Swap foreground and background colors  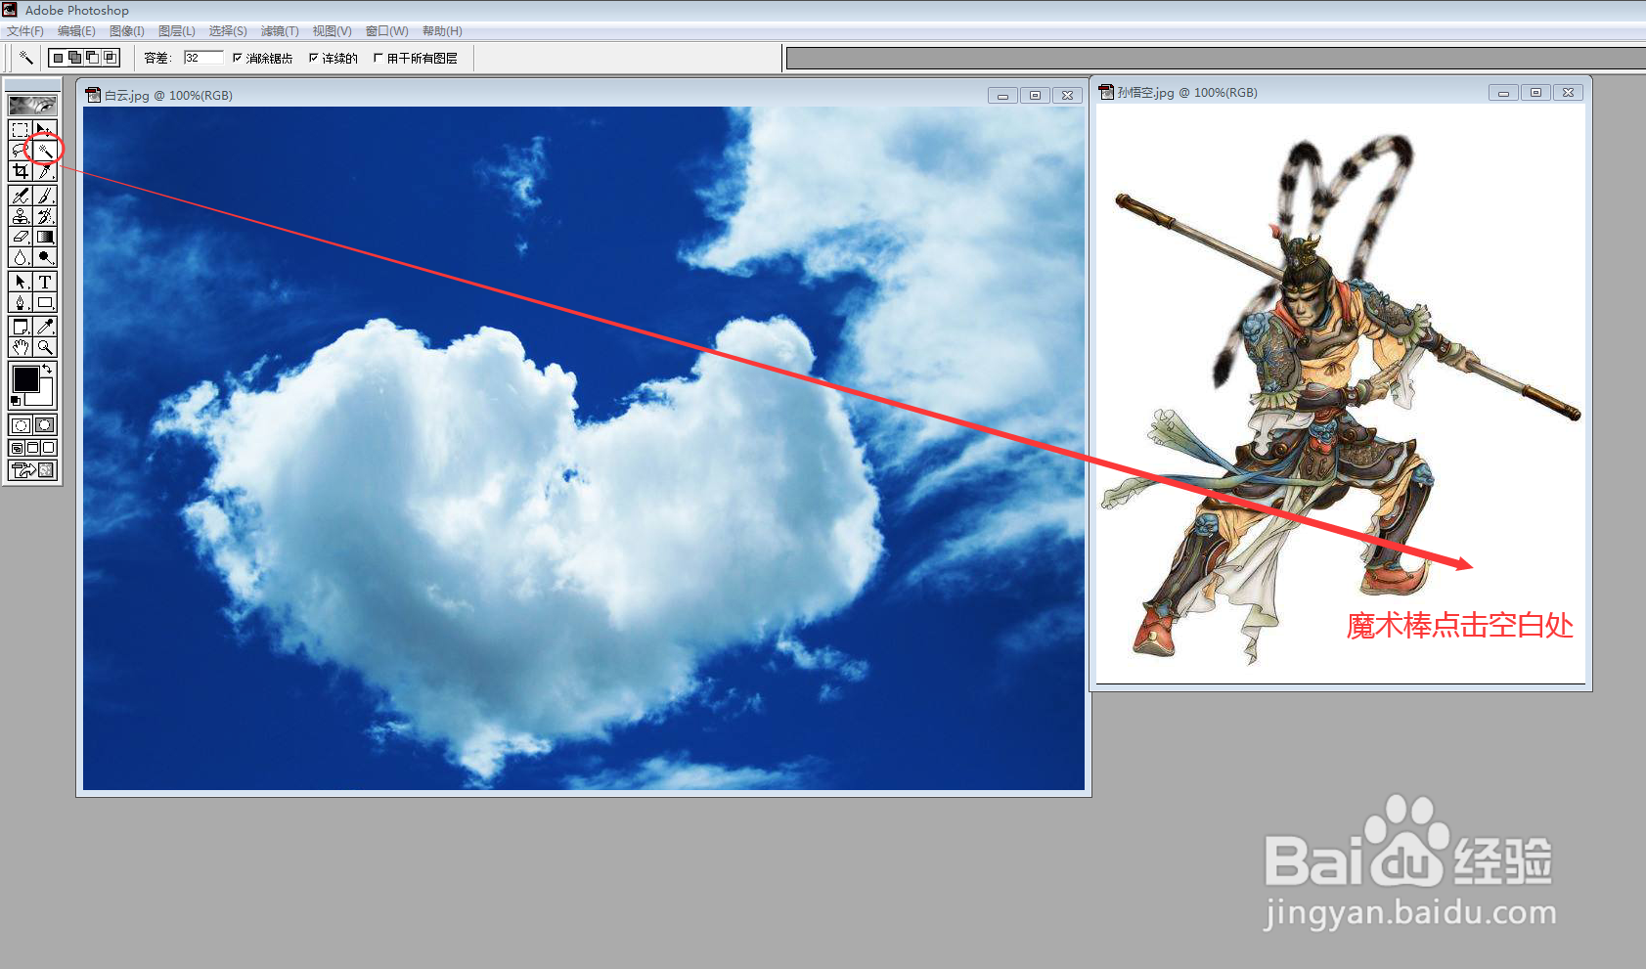pos(47,369)
